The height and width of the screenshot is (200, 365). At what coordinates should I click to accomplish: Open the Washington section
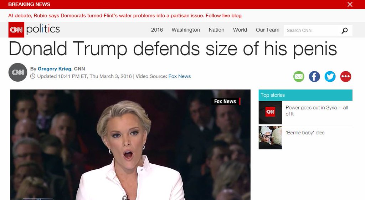pyautogui.click(x=186, y=30)
